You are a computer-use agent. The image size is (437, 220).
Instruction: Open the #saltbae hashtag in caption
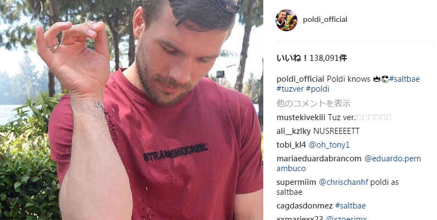(x=405, y=79)
